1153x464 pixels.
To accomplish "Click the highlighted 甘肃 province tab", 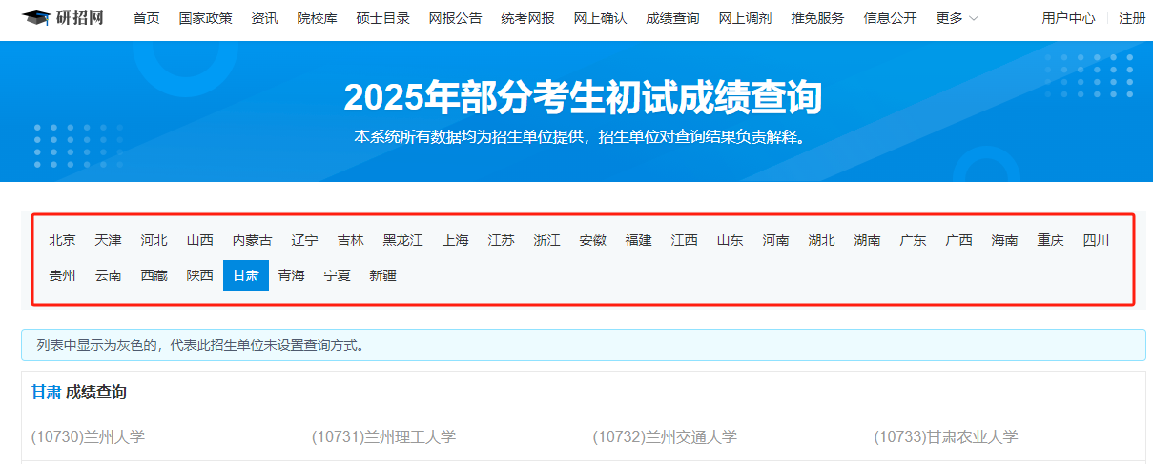I will coord(246,275).
